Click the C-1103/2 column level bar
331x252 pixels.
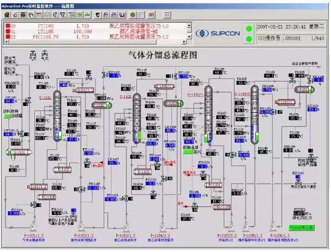click(257, 137)
